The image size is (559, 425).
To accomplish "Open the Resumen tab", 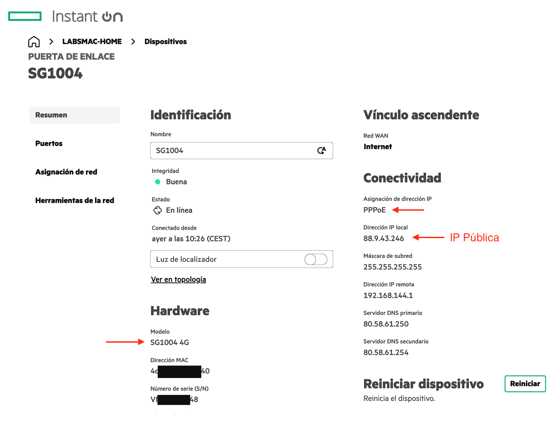I will (x=75, y=115).
